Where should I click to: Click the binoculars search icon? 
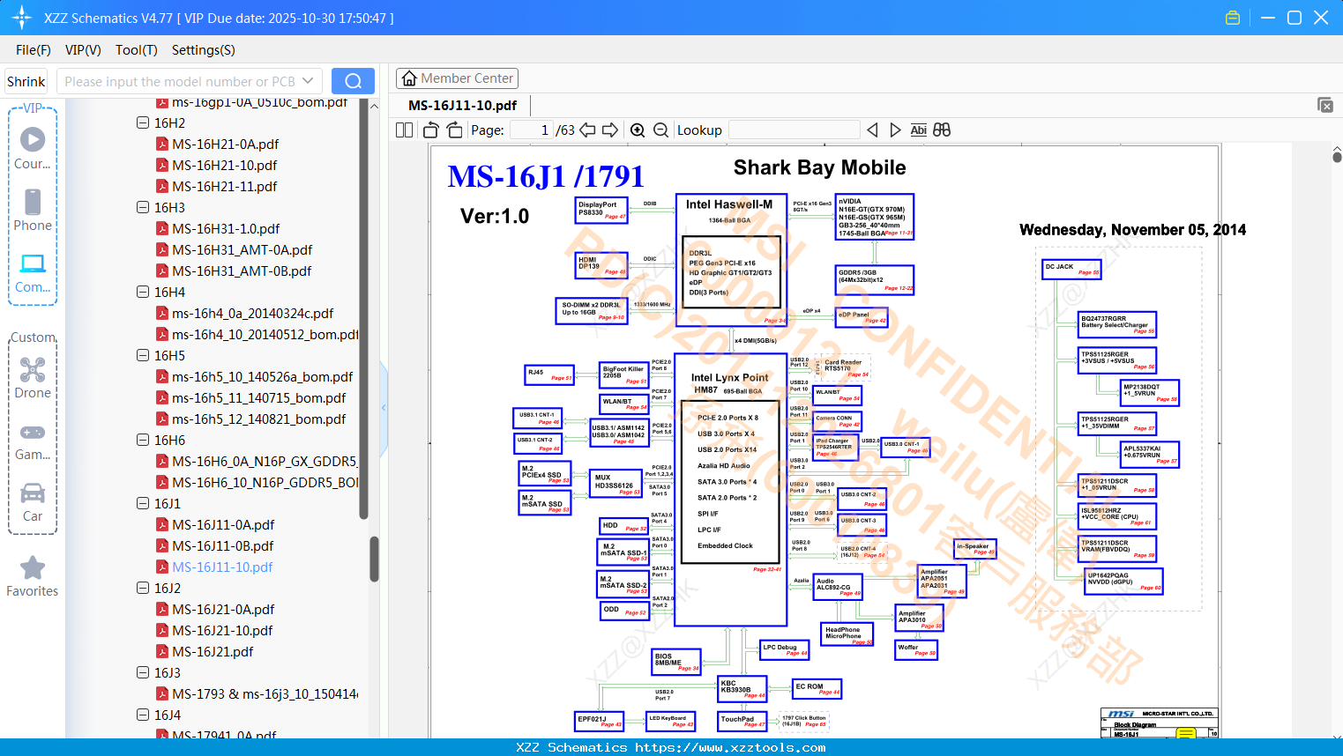[942, 130]
